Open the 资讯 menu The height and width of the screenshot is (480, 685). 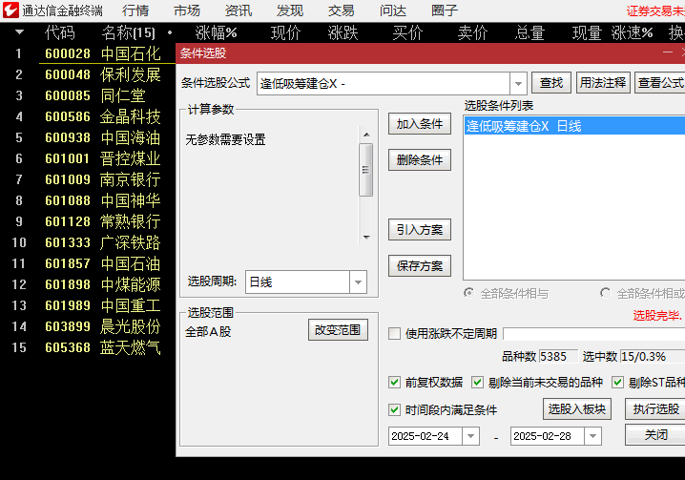click(239, 10)
